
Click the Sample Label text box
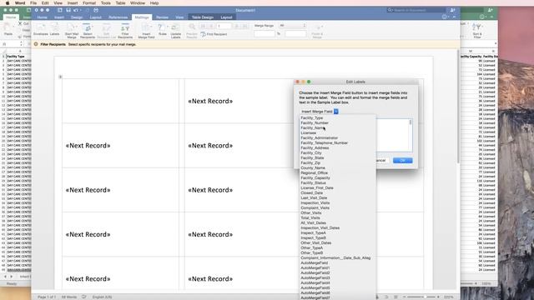393,135
